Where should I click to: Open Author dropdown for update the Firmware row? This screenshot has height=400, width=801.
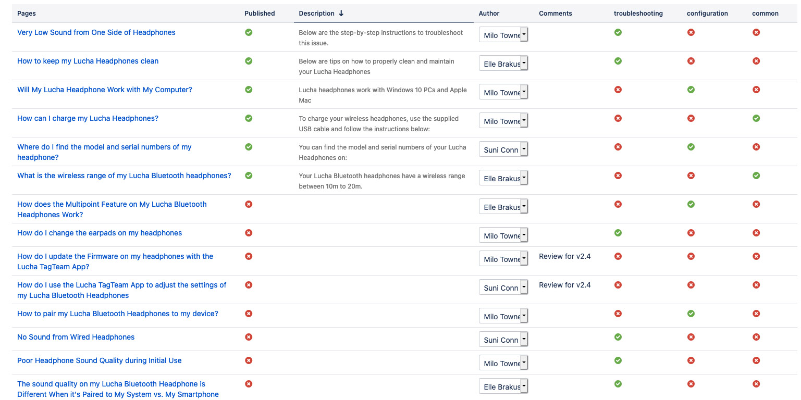click(503, 259)
